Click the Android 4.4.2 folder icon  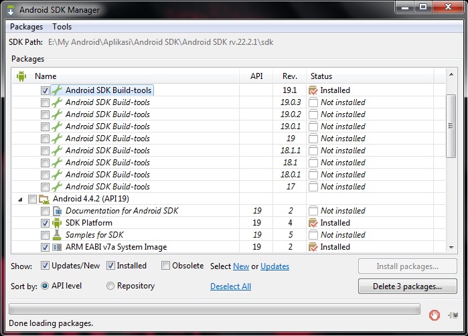pos(44,199)
